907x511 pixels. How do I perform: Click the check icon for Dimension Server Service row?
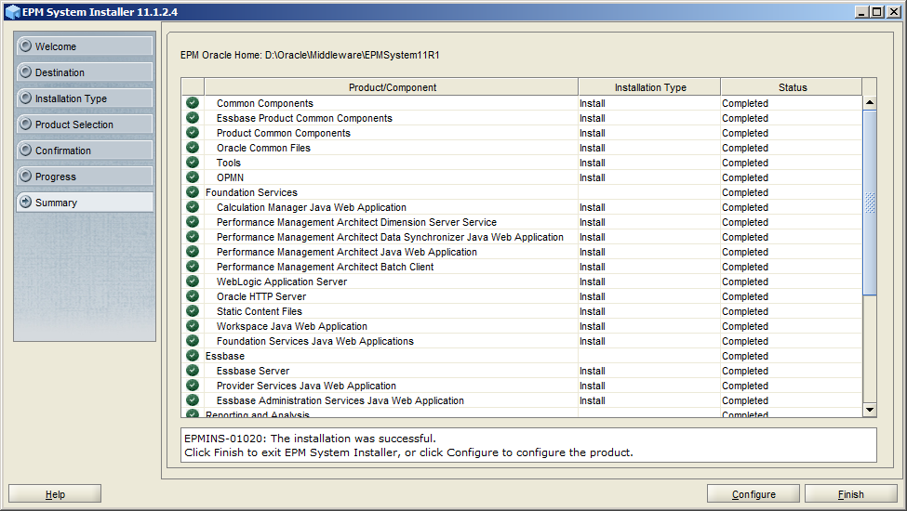tap(193, 222)
